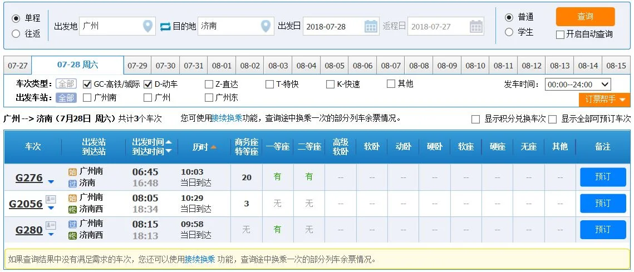
Task: Click G276 business seat count 20
Action: click(246, 177)
